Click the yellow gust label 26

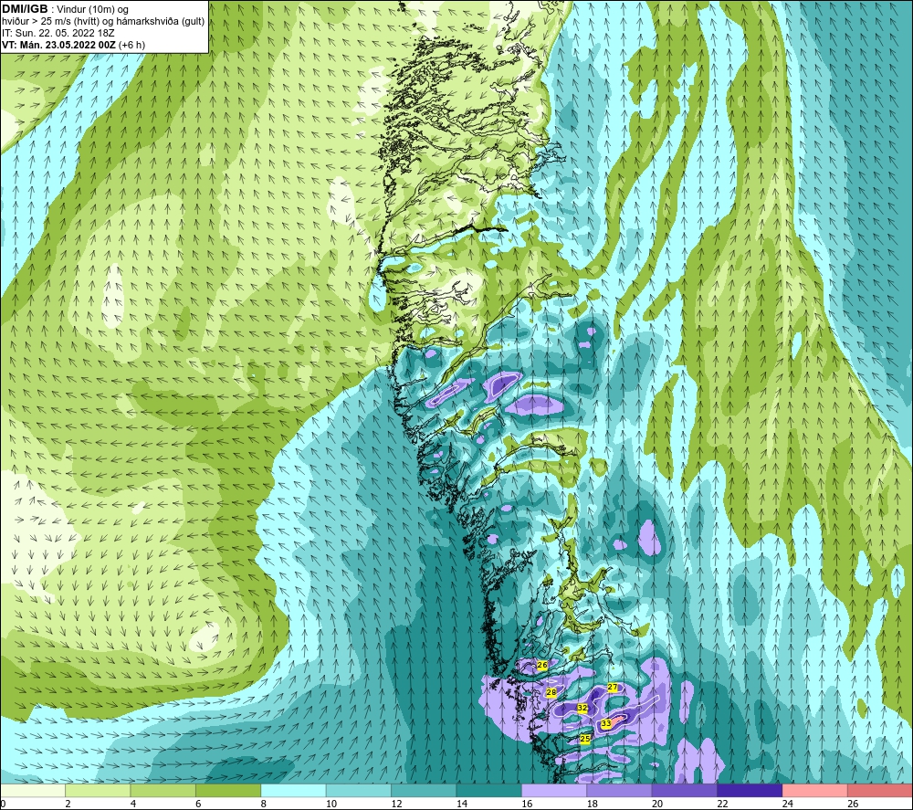(x=542, y=665)
